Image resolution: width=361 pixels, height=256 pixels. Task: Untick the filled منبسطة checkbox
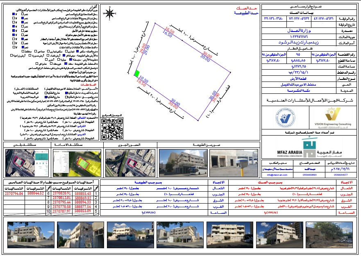coord(70,60)
